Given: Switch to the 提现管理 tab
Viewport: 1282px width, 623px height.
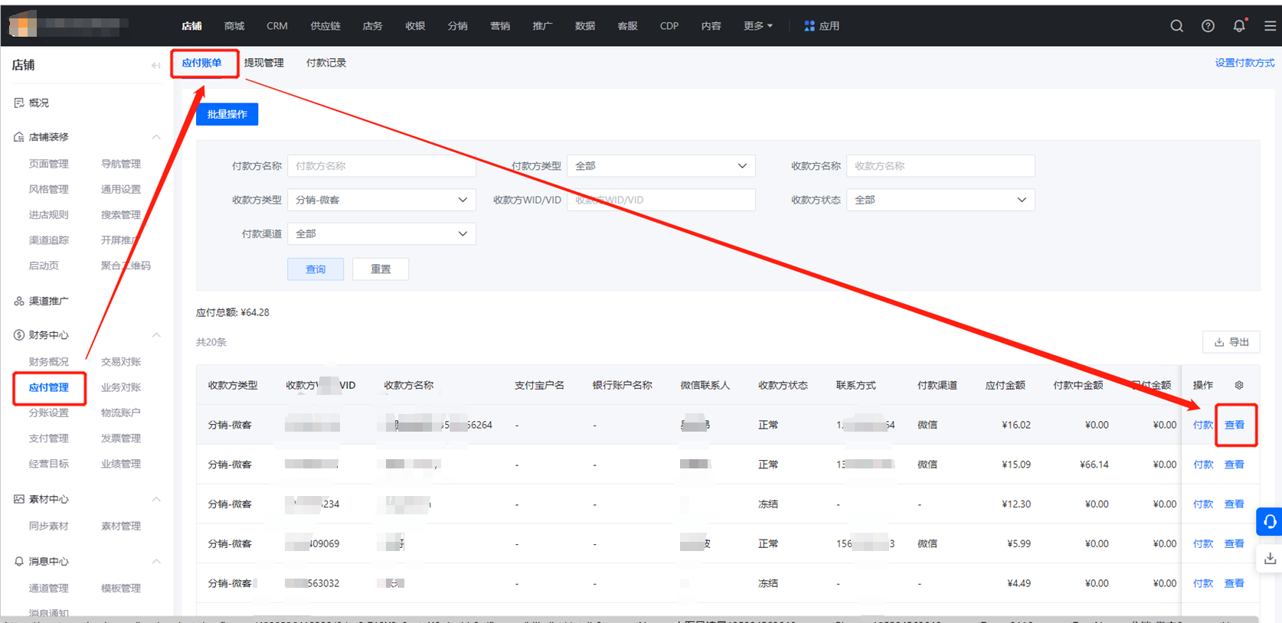Looking at the screenshot, I should click(263, 63).
